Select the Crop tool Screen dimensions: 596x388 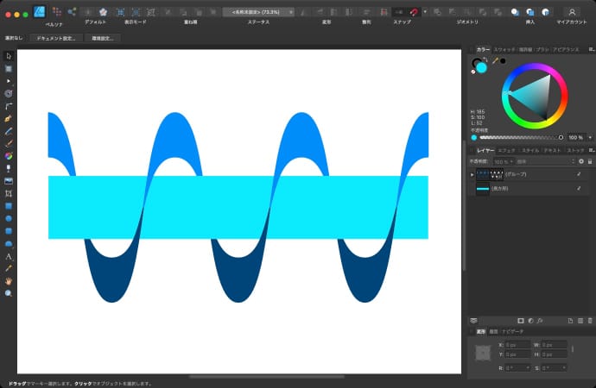9,194
